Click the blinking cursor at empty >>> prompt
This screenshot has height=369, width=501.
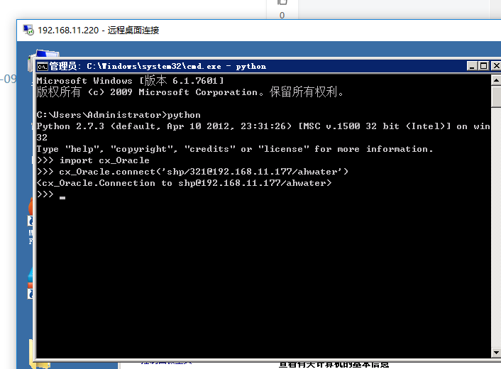(x=62, y=198)
